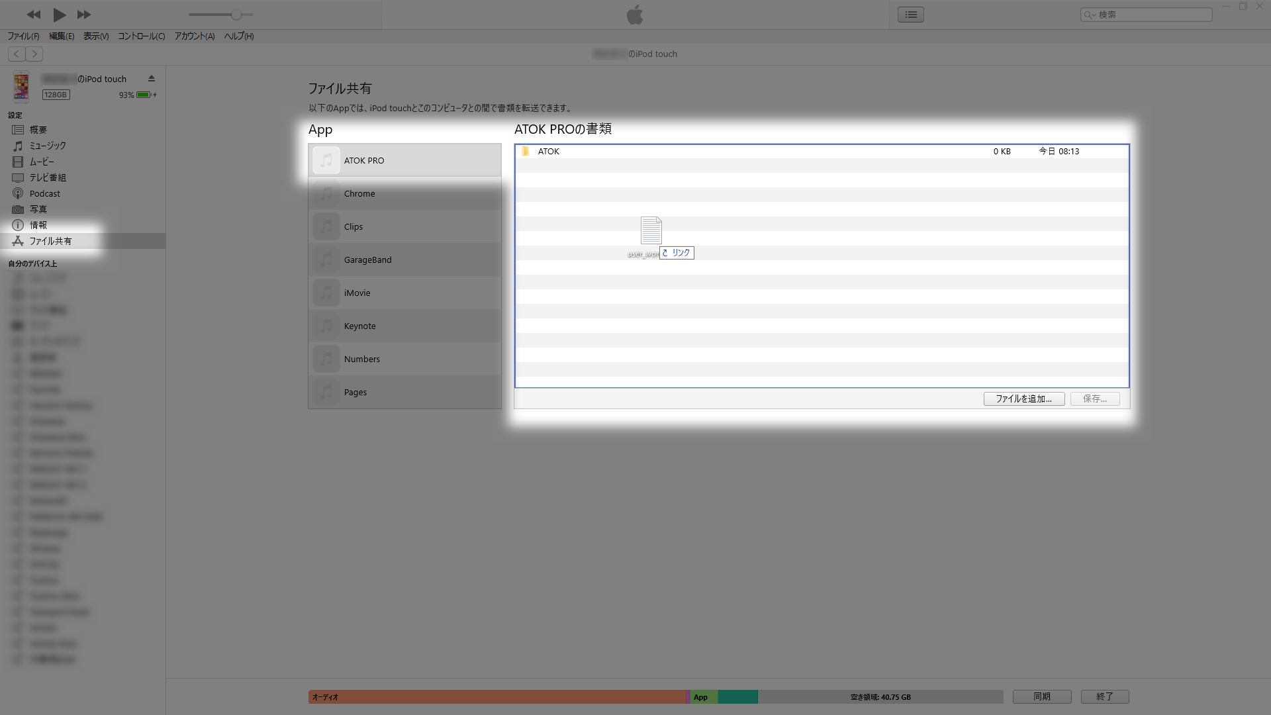The width and height of the screenshot is (1271, 715).
Task: Click the 保存... button
Action: 1095,399
